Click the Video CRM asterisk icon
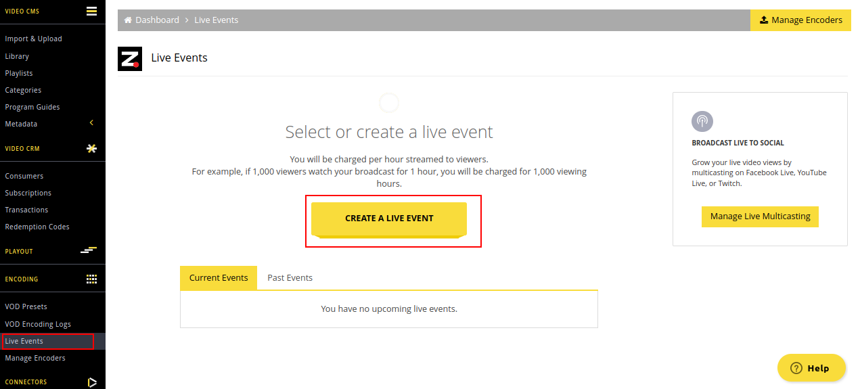Viewport: 860px width, 389px height. (91, 148)
